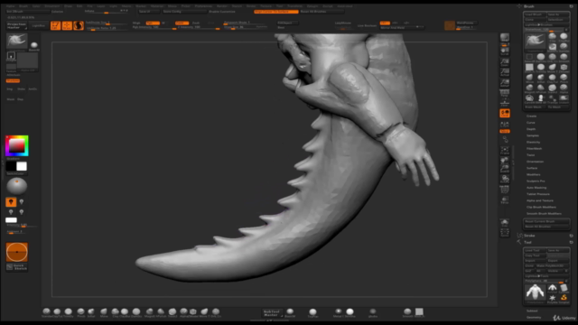Open the stroke type selector icon
Image resolution: width=578 pixels, height=325 pixels.
point(11,56)
